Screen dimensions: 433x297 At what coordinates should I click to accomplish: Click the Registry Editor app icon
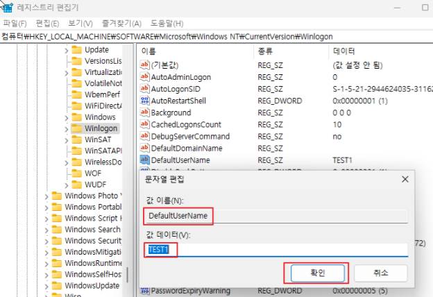coord(7,7)
